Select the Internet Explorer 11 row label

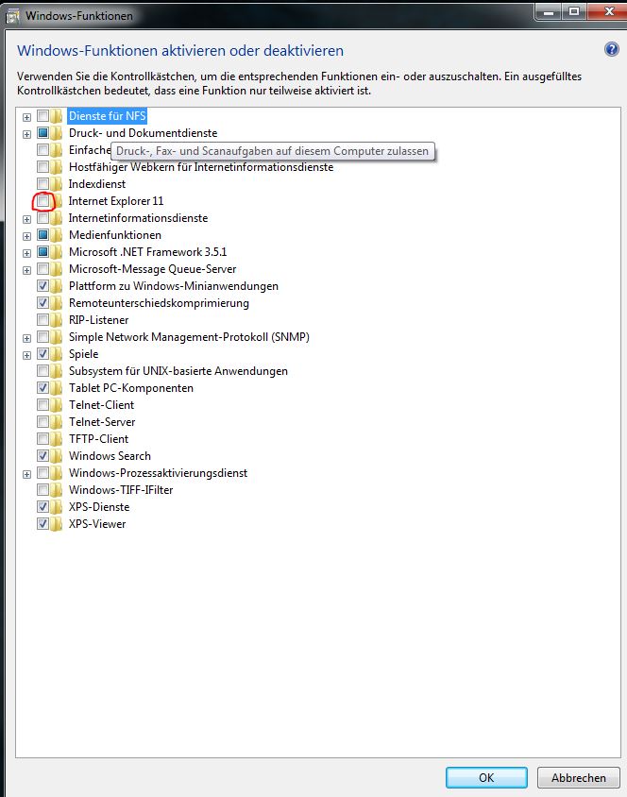(116, 201)
